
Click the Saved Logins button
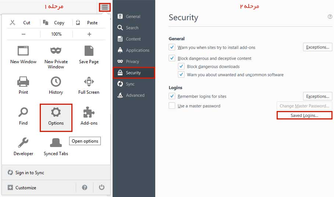[x=305, y=115]
